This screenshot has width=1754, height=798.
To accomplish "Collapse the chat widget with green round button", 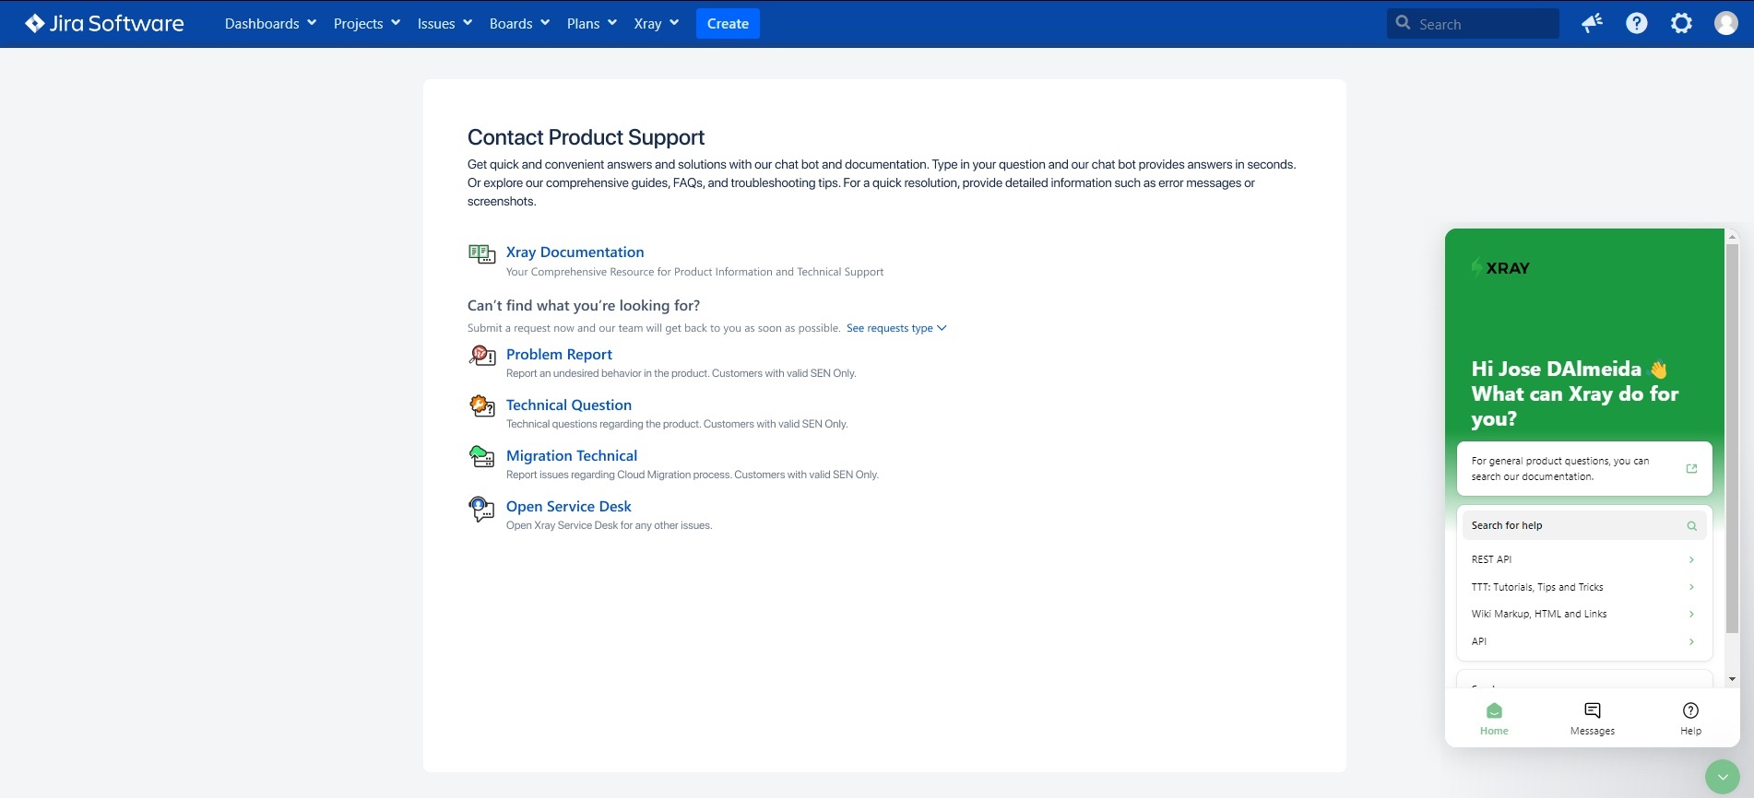I will coord(1722,777).
